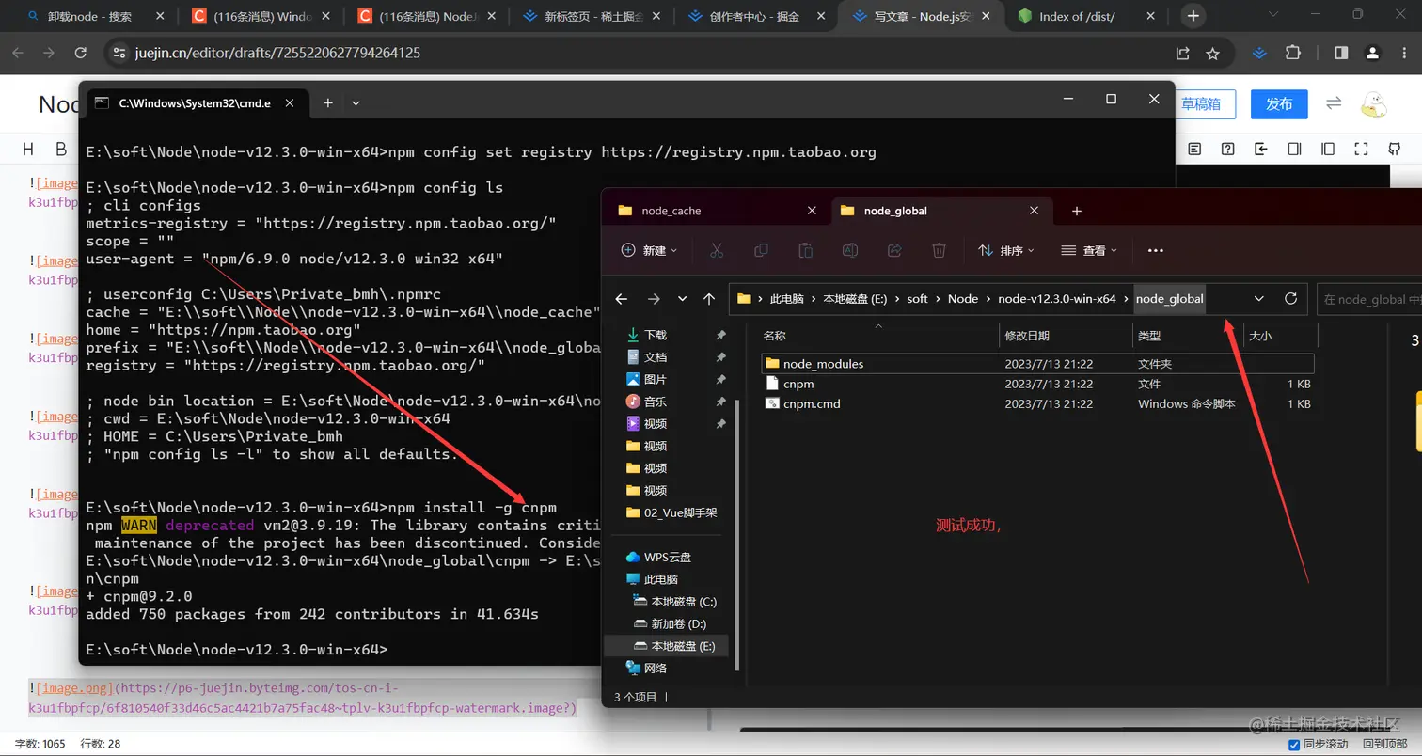Image resolution: width=1422 pixels, height=756 pixels.
Task: Open See more (...) in Explorer toolbar
Action: (1156, 250)
